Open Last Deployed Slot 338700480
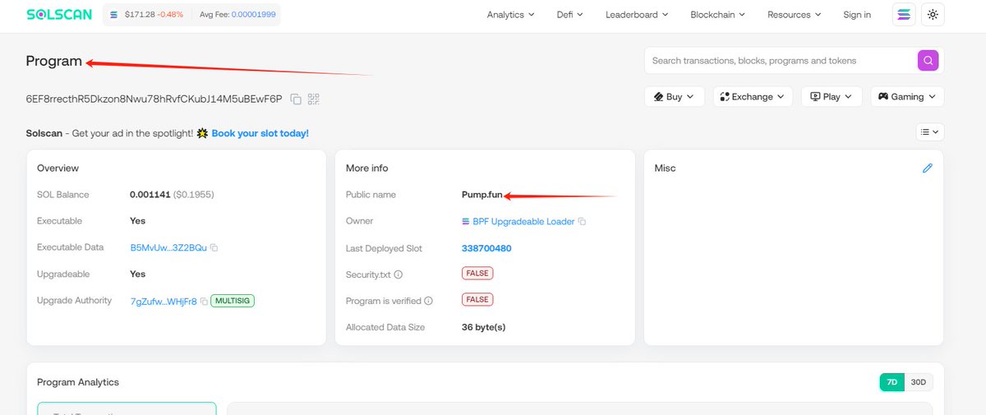Screen dimensions: 986x415 [x=486, y=248]
